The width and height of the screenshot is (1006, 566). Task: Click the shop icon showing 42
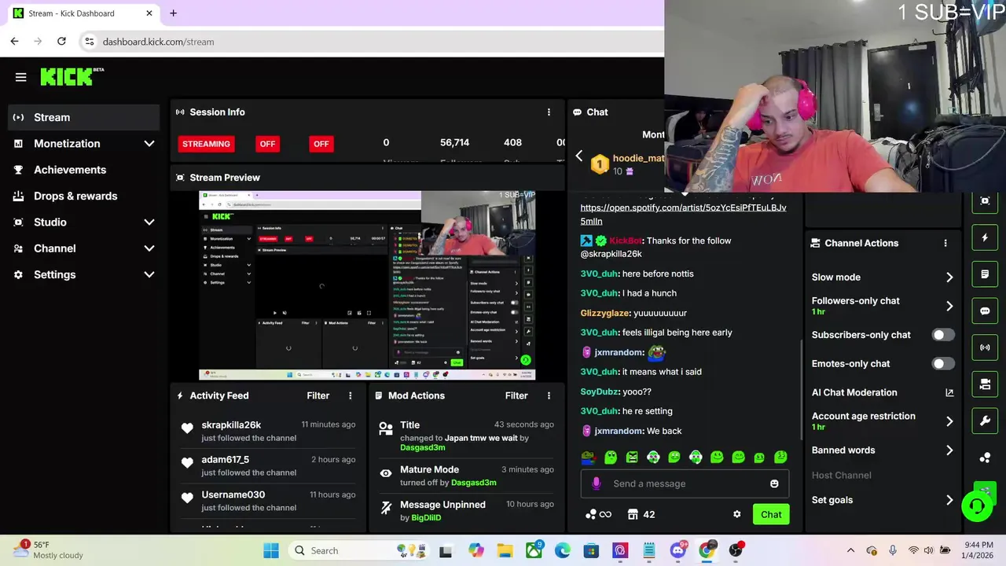tap(641, 514)
